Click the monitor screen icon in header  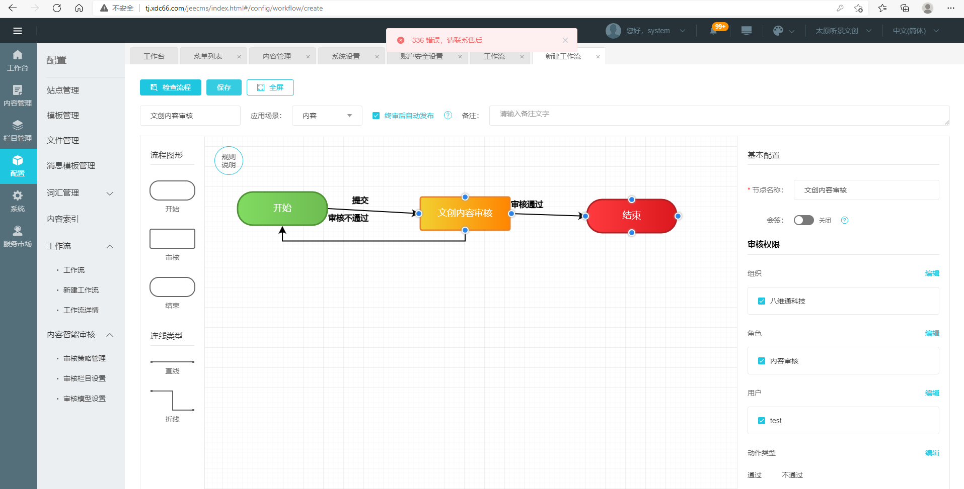pyautogui.click(x=747, y=31)
